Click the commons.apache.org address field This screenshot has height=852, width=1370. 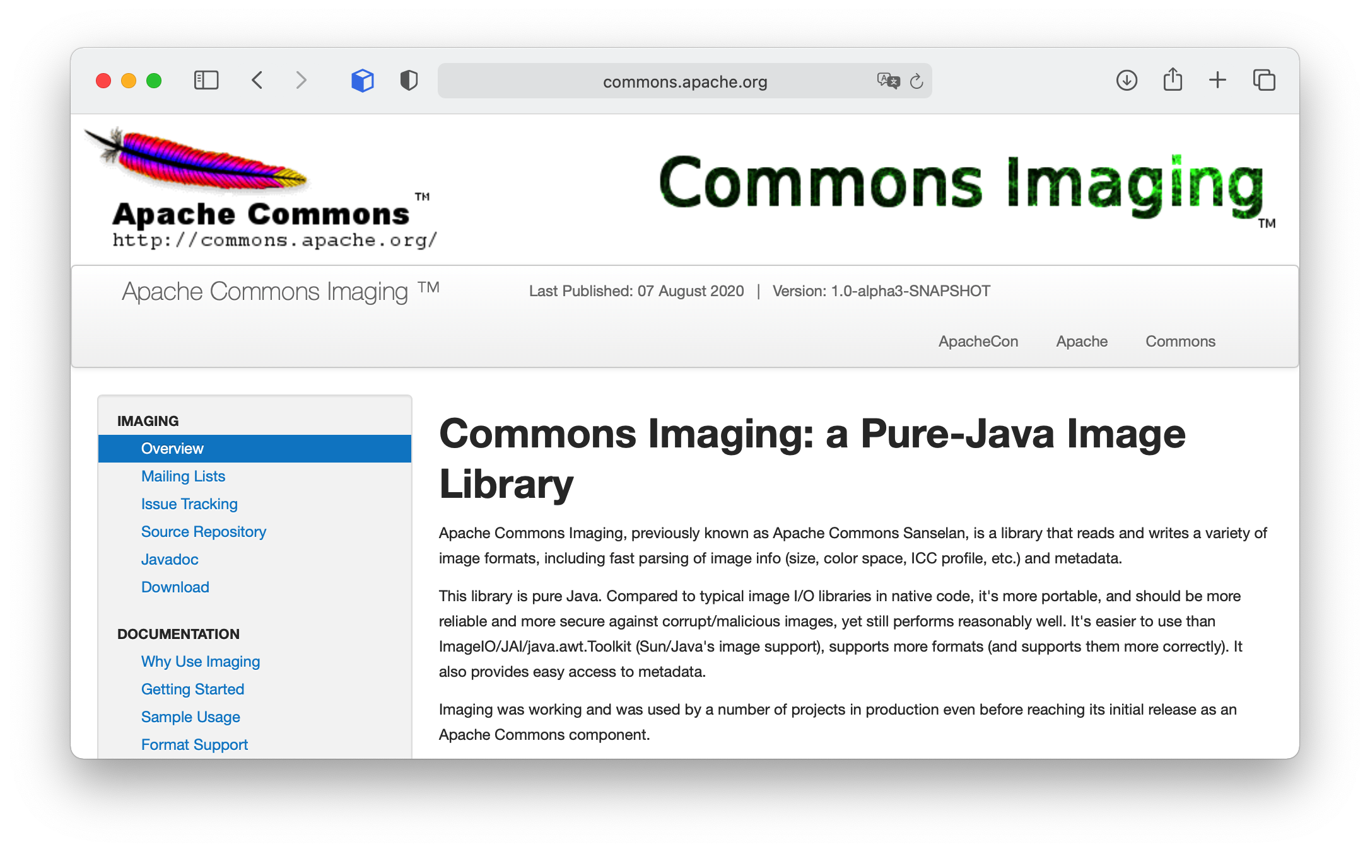[684, 82]
